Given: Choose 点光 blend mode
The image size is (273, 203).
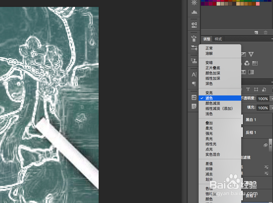Looking at the screenshot, I should 220,149.
